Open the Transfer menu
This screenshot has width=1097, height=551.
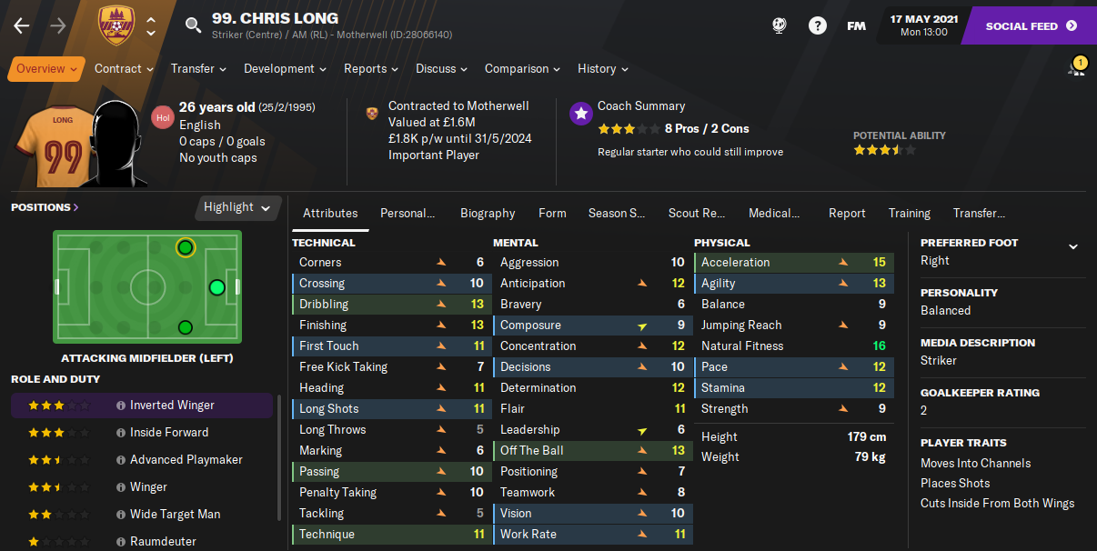198,68
